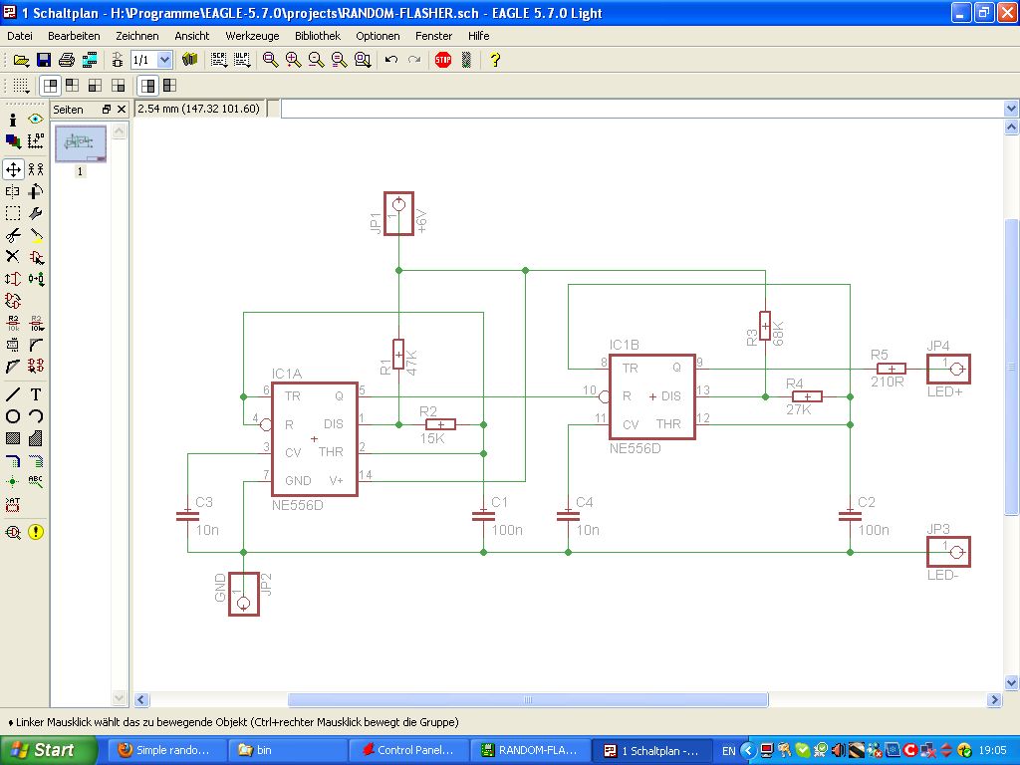Image resolution: width=1020 pixels, height=765 pixels.
Task: Open the Display layers tool
Action: (13, 140)
